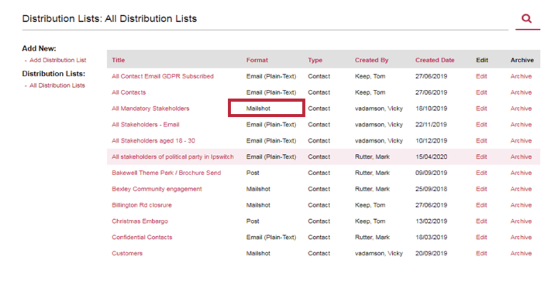This screenshot has width=555, height=282.
Task: Click highlighted Mailshot format cell
Action: [266, 108]
